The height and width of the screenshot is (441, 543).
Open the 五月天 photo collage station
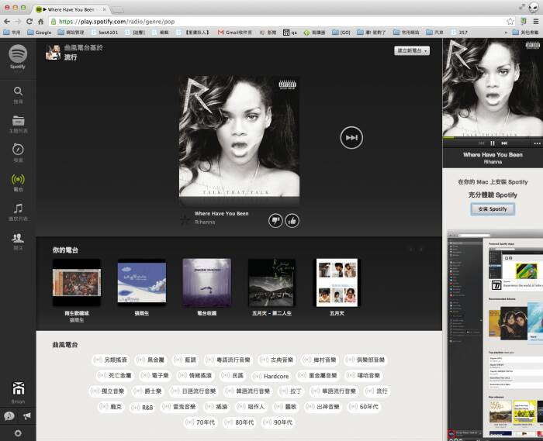(x=337, y=283)
